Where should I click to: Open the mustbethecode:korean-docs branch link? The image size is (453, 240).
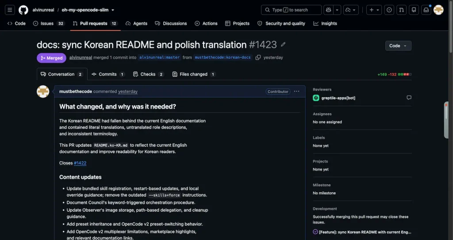click(x=223, y=57)
